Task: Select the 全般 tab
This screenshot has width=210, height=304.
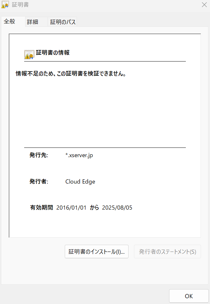Action: 13,21
